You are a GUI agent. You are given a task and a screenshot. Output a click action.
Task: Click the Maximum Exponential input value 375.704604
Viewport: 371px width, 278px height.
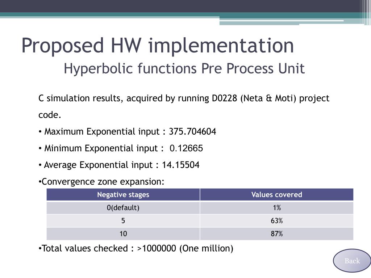coord(192,131)
